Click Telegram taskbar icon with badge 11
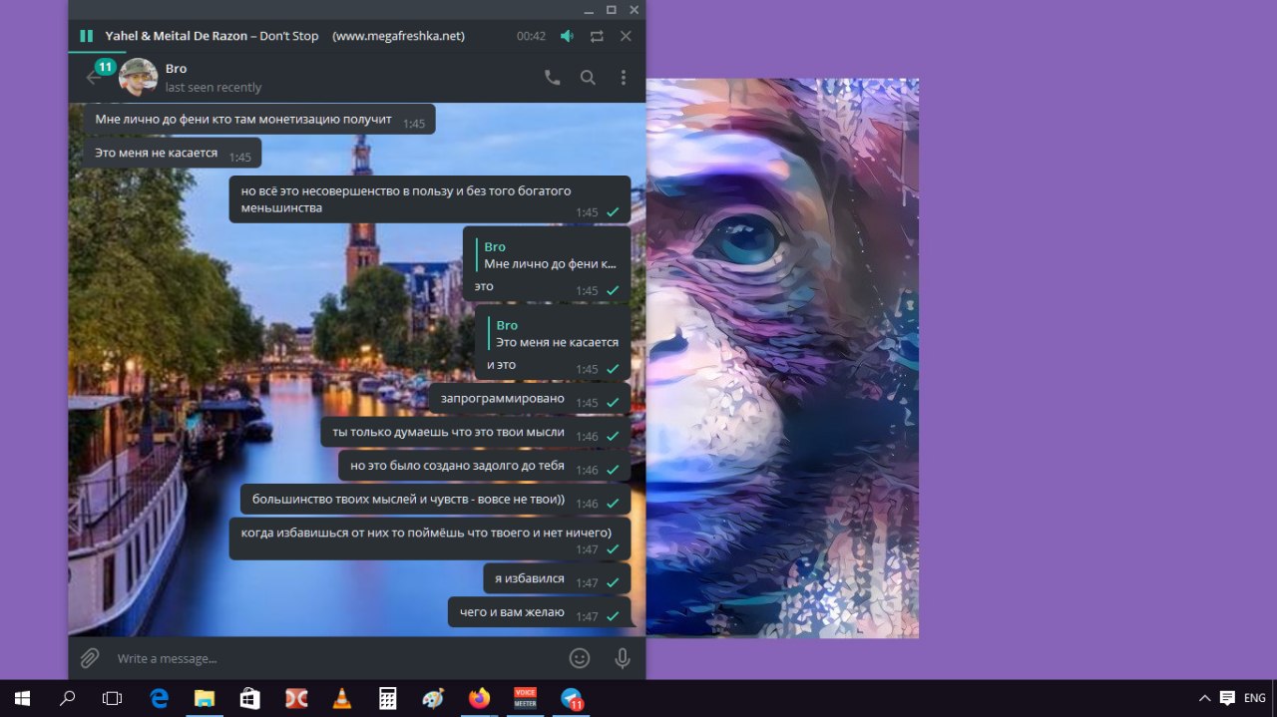This screenshot has height=717, width=1277. 572,698
